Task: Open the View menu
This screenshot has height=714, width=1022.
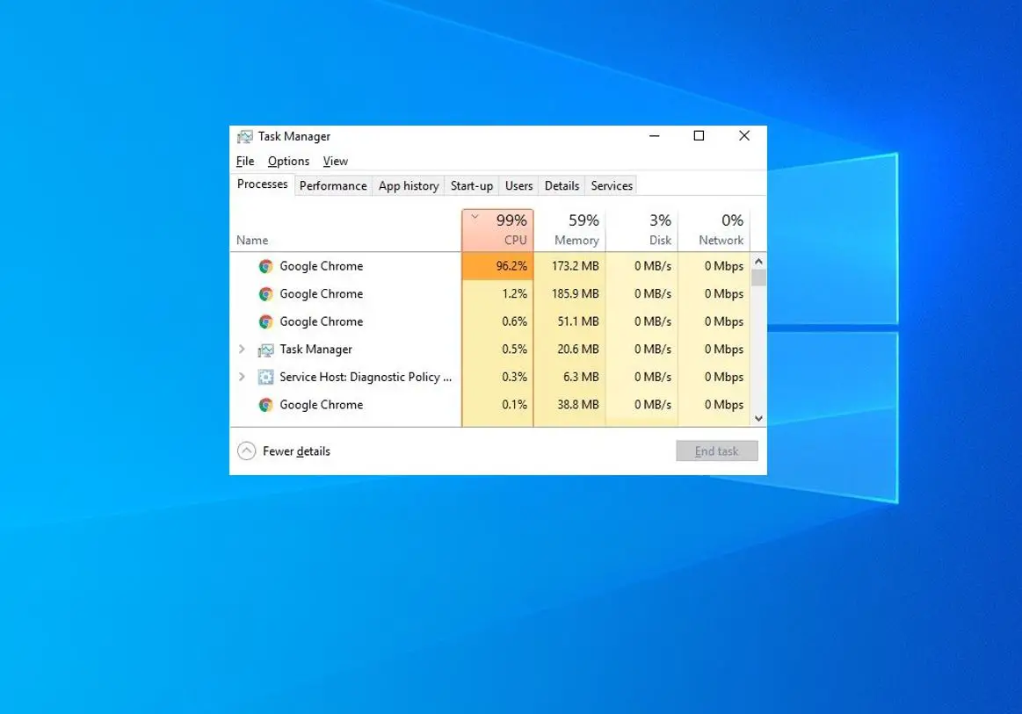Action: tap(335, 161)
